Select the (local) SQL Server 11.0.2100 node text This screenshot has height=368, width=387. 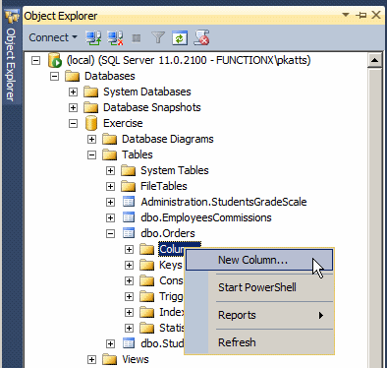tap(189, 60)
